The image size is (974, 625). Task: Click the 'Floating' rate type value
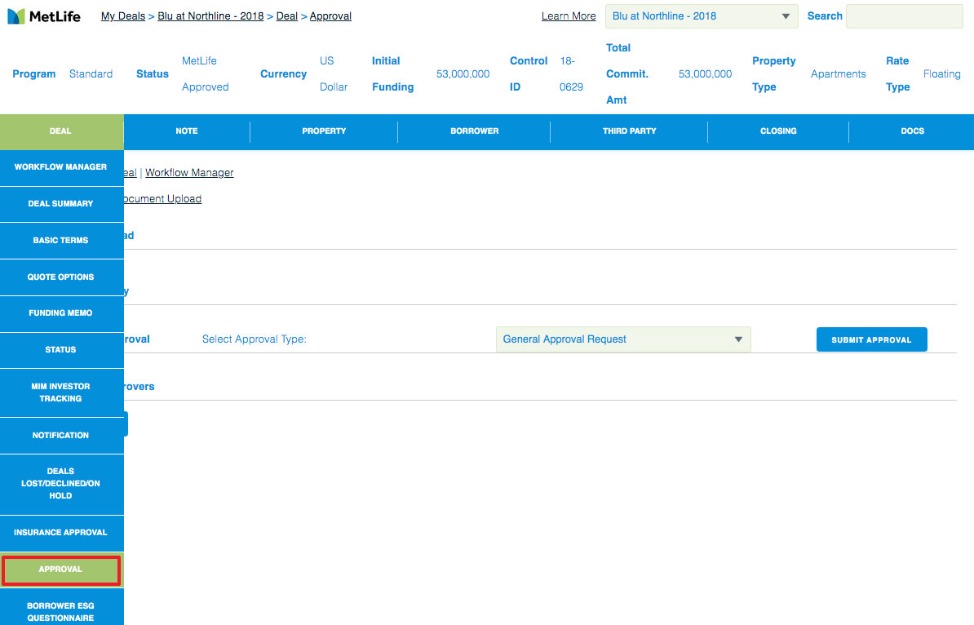point(941,74)
